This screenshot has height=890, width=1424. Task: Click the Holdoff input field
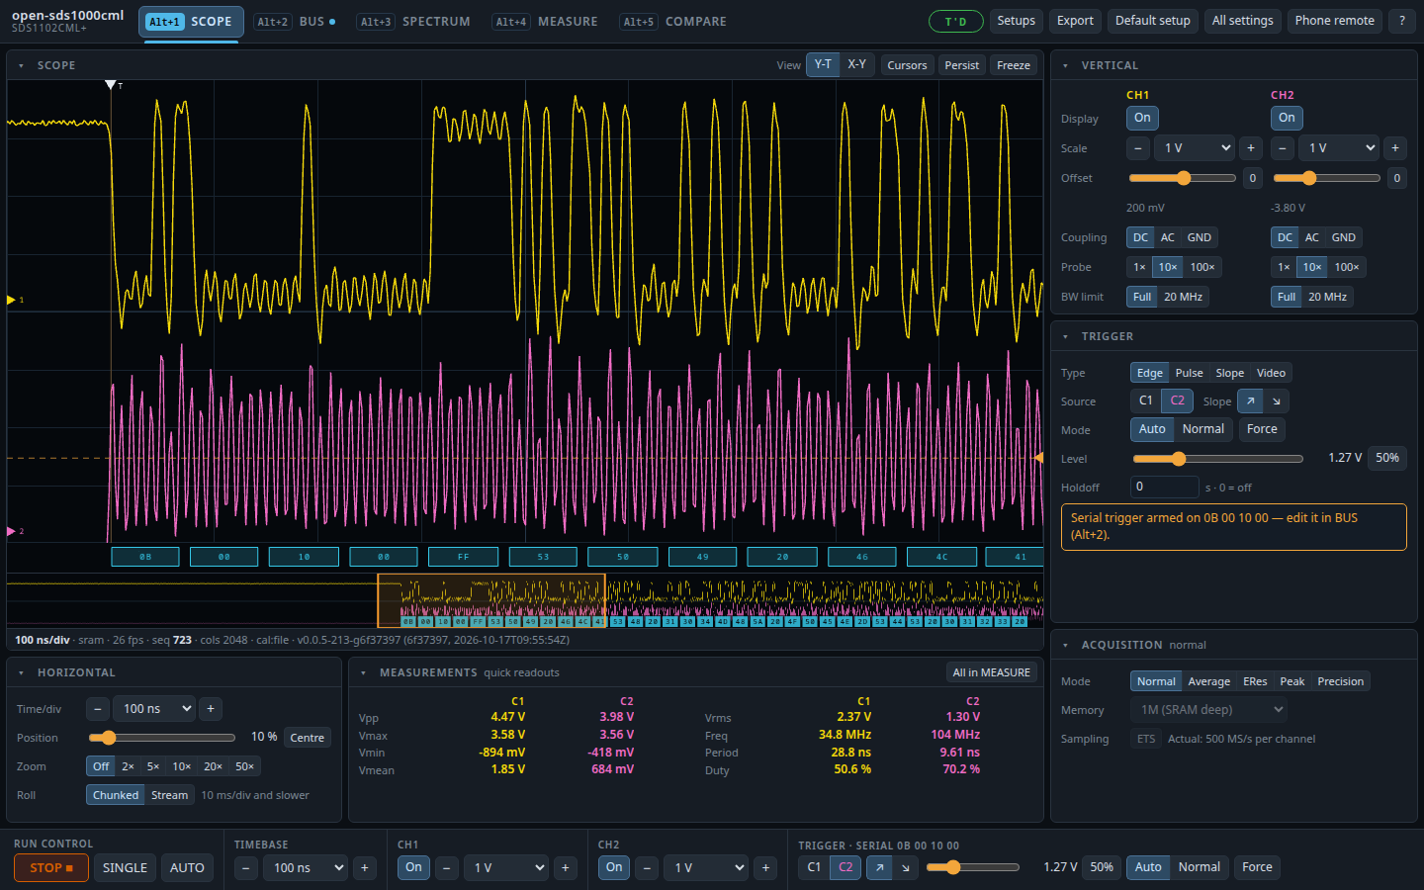pos(1165,487)
